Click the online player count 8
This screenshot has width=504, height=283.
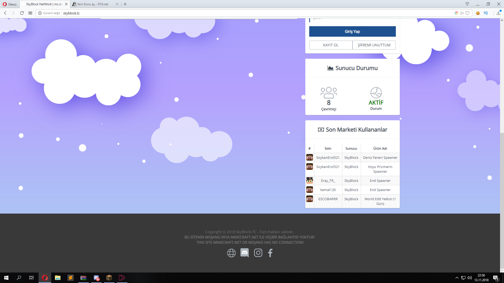pyautogui.click(x=329, y=103)
